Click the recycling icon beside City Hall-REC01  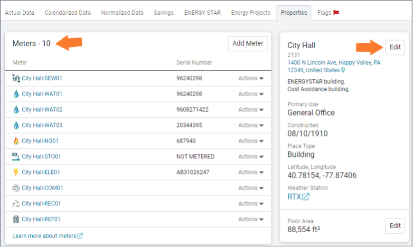(16, 204)
